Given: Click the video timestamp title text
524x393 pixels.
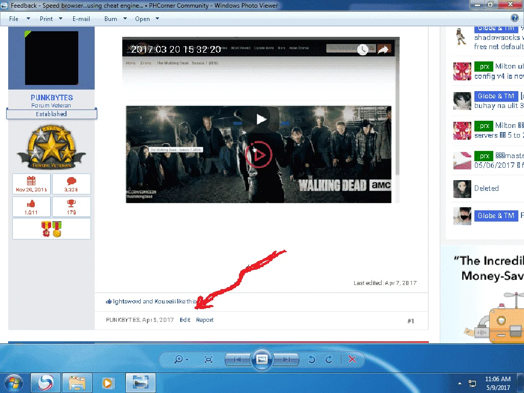Looking at the screenshot, I should [176, 50].
